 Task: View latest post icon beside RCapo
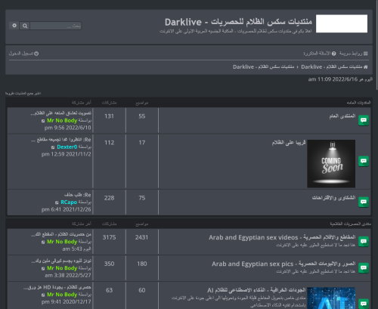click(57, 202)
